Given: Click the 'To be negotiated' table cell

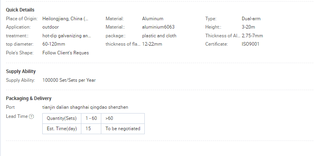Looking at the screenshot, I should [123, 129].
